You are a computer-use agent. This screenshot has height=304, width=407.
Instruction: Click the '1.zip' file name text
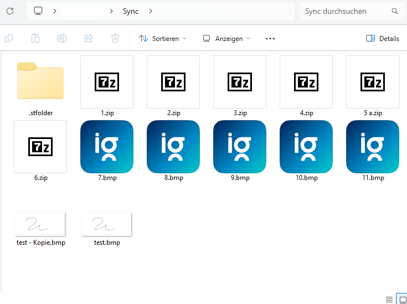107,113
